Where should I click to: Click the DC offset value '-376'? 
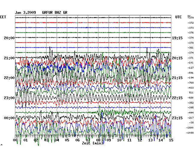point(190,33)
